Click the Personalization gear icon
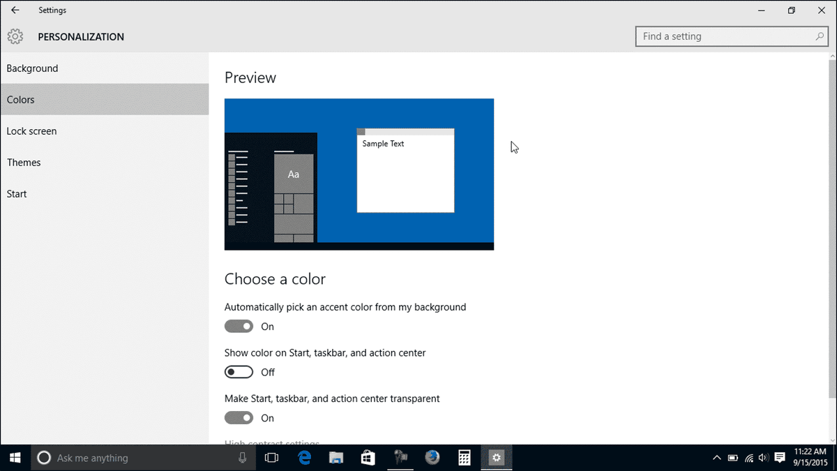Image resolution: width=837 pixels, height=471 pixels. click(15, 36)
